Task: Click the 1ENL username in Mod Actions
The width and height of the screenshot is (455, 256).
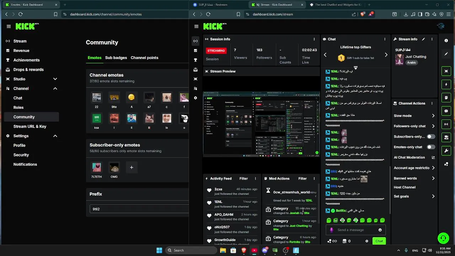Action: (309, 201)
